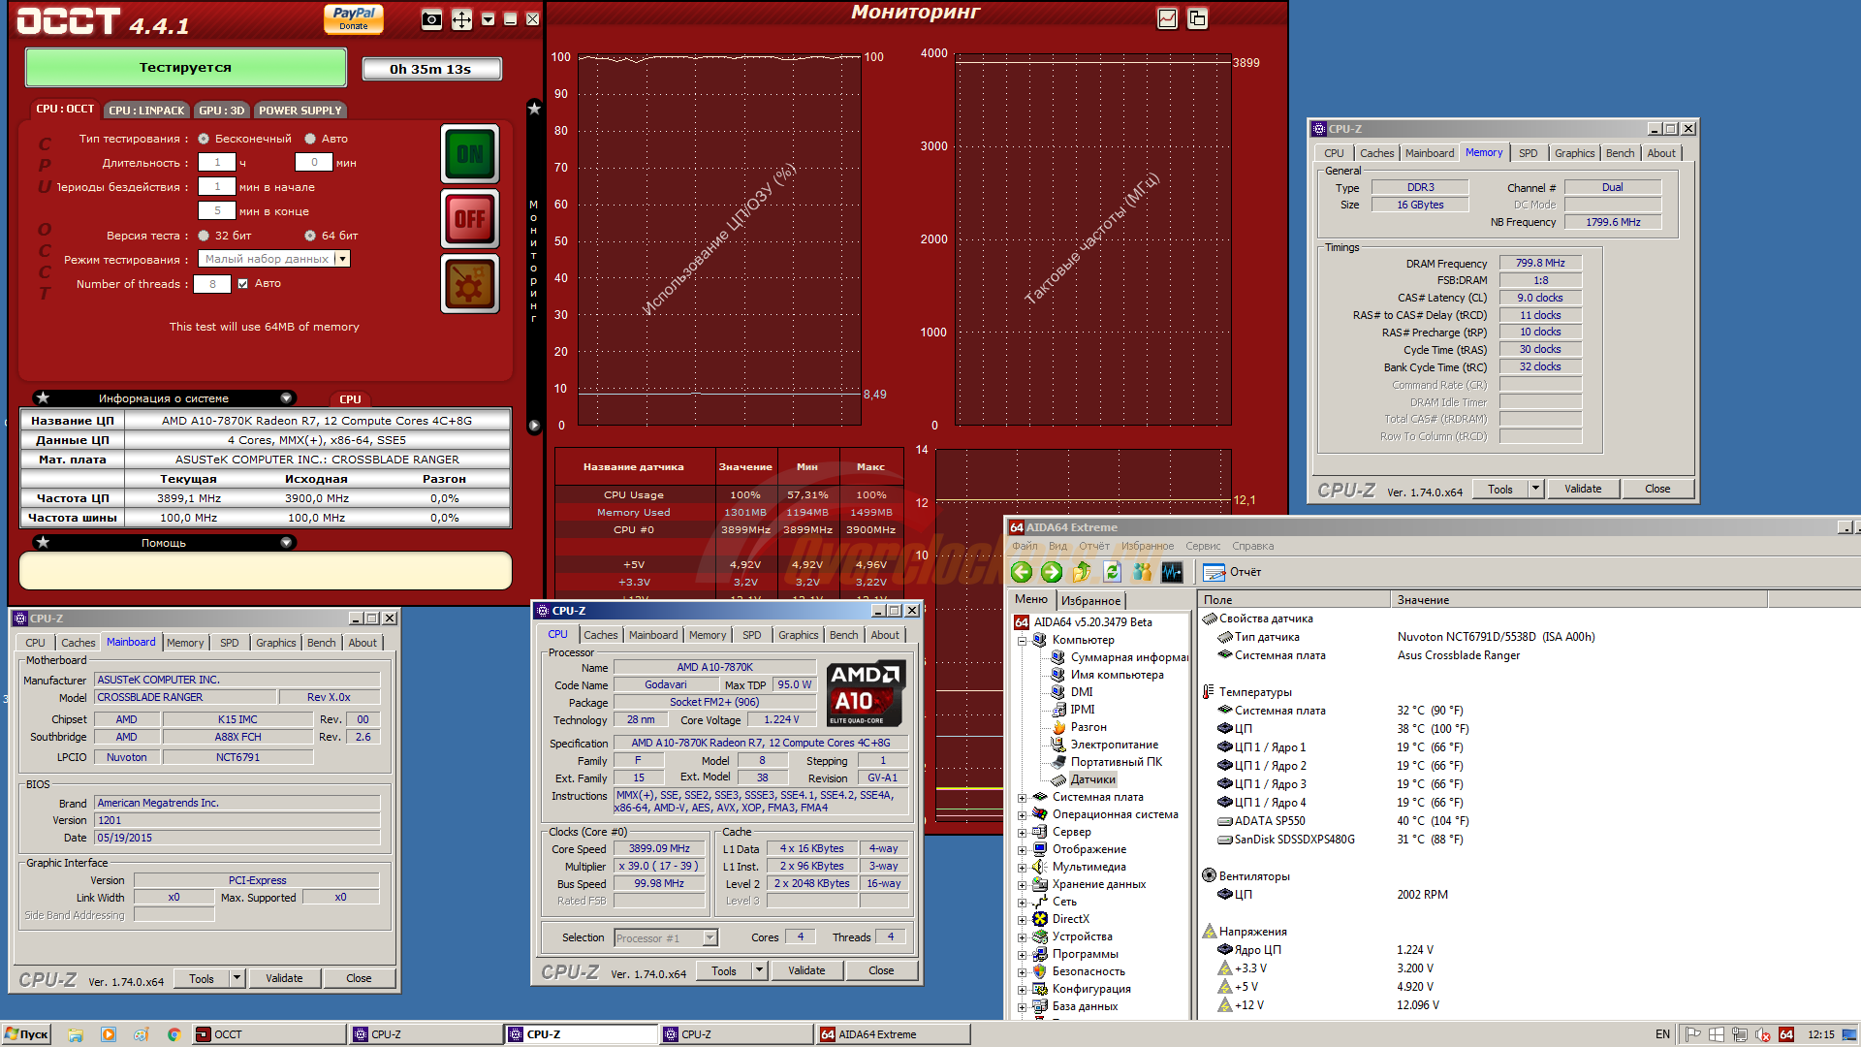Click the PayPal Donate icon
The height and width of the screenshot is (1047, 1861).
pos(354,18)
